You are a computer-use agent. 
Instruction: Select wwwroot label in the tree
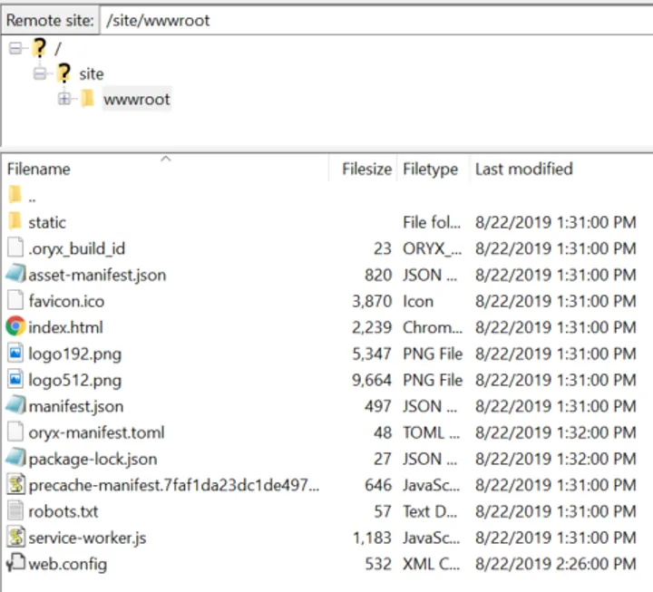point(137,99)
